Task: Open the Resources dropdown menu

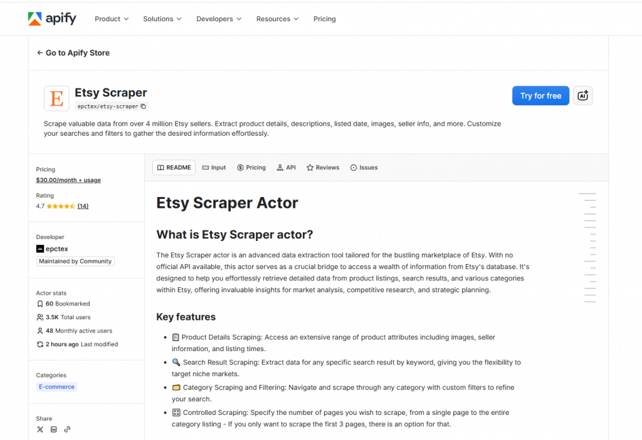Action: pos(277,19)
